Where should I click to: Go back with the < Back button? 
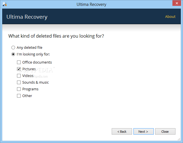pos(122,132)
